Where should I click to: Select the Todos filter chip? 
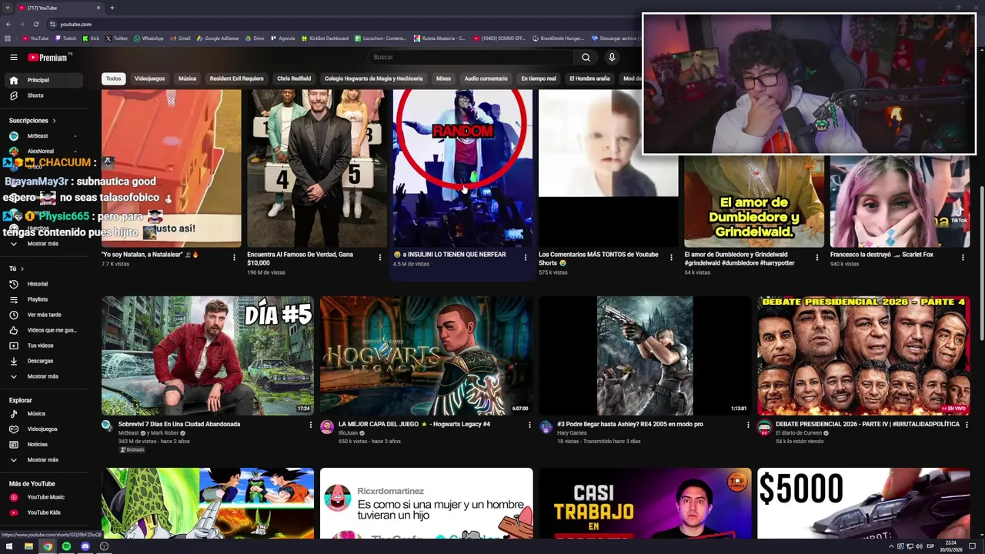113,78
